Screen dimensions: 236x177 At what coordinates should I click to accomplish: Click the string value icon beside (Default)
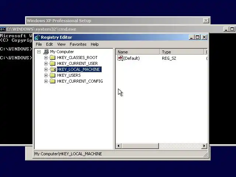pyautogui.click(x=120, y=58)
